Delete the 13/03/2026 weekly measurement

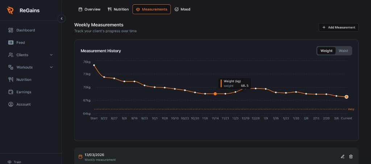[351, 156]
